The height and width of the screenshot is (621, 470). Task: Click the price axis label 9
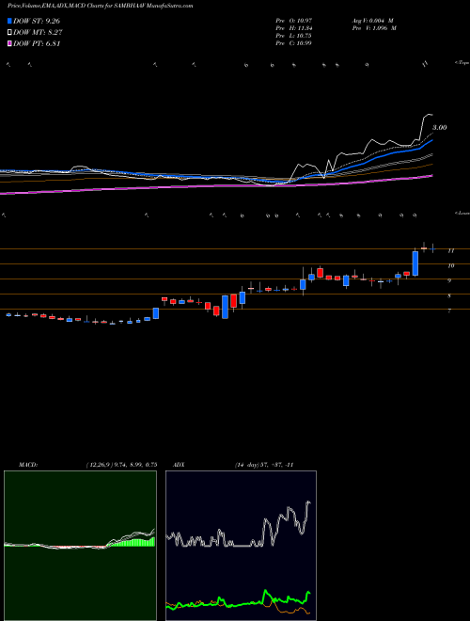coord(449,280)
